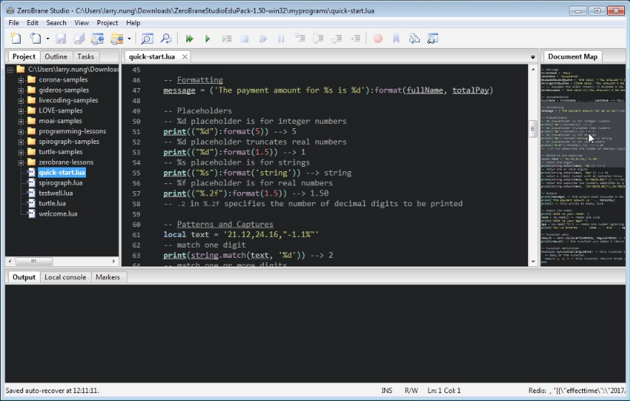Open the Help menu

point(133,23)
